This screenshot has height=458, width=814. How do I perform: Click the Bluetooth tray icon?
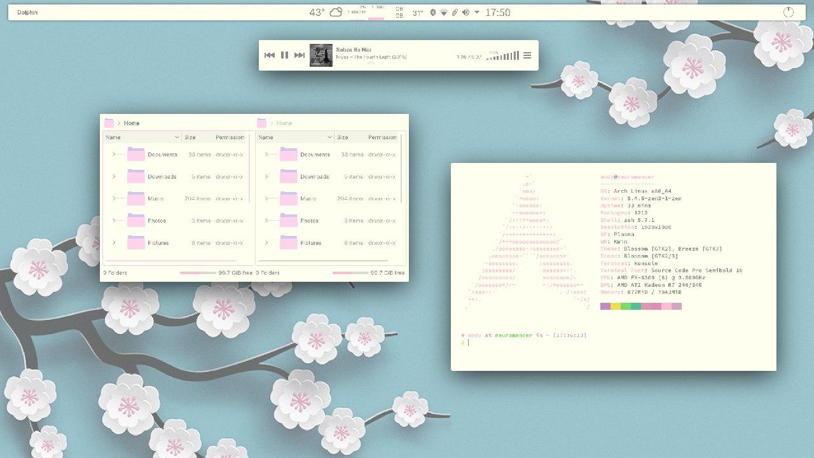(433, 12)
